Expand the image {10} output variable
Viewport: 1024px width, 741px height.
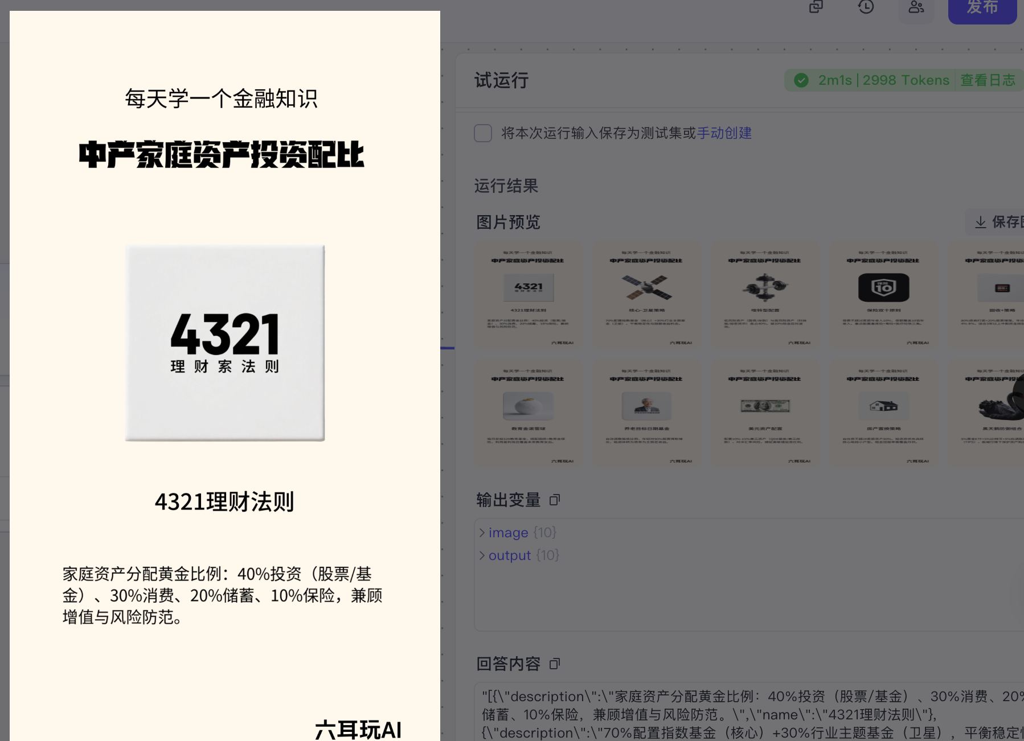[482, 533]
